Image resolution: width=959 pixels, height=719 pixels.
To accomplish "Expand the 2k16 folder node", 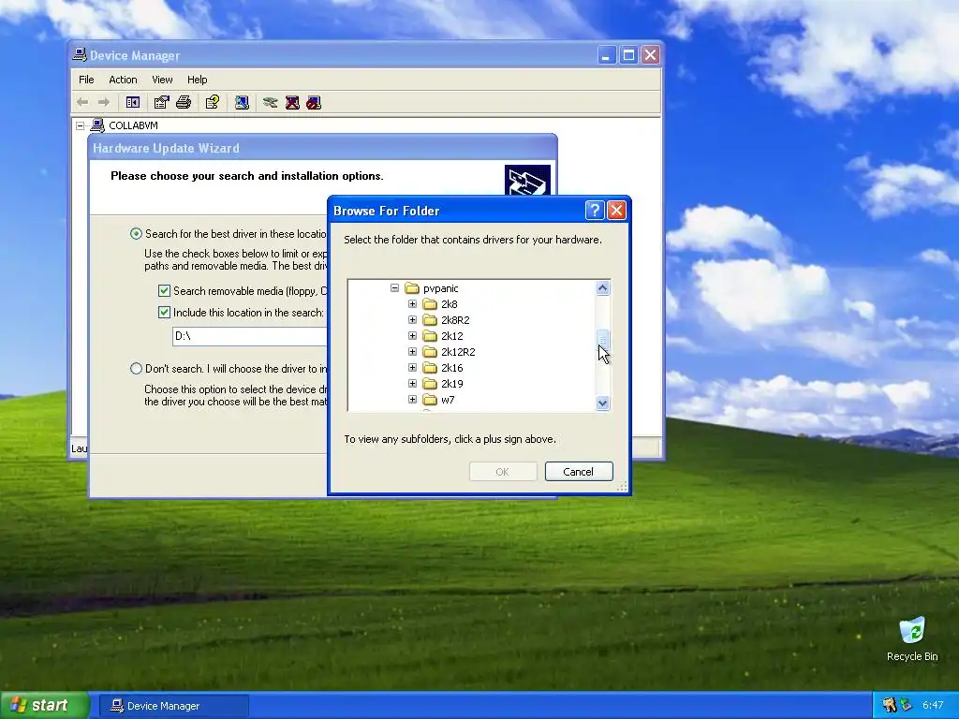I will pos(412,367).
